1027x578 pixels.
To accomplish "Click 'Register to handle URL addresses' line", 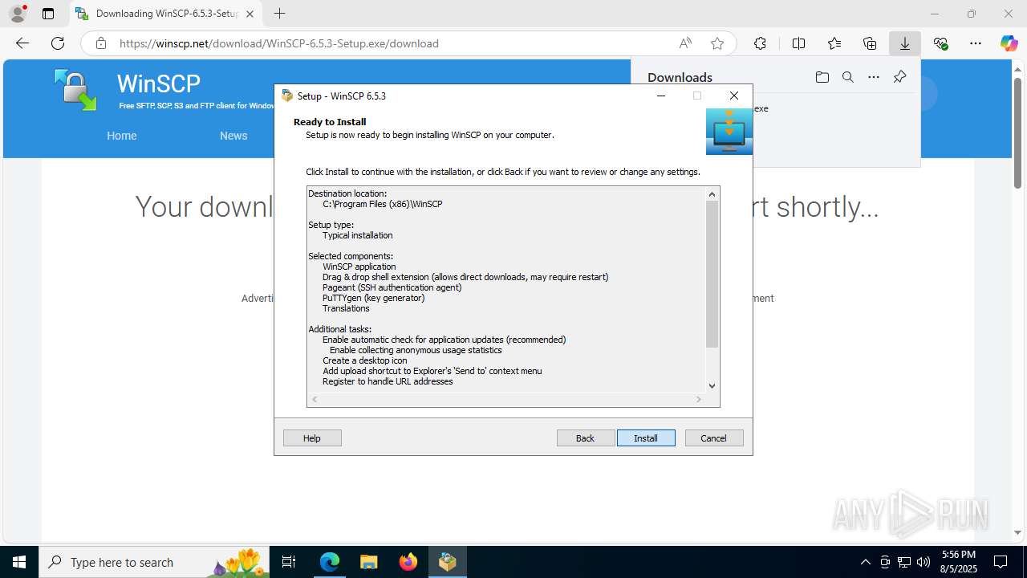I will [x=388, y=381].
